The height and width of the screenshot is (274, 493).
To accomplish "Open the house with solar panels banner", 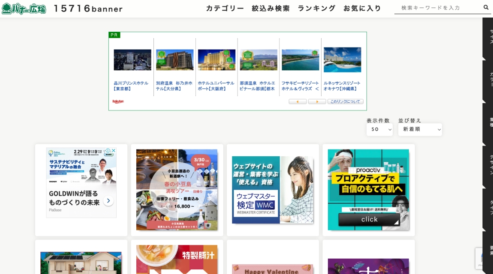I will click(81, 263).
